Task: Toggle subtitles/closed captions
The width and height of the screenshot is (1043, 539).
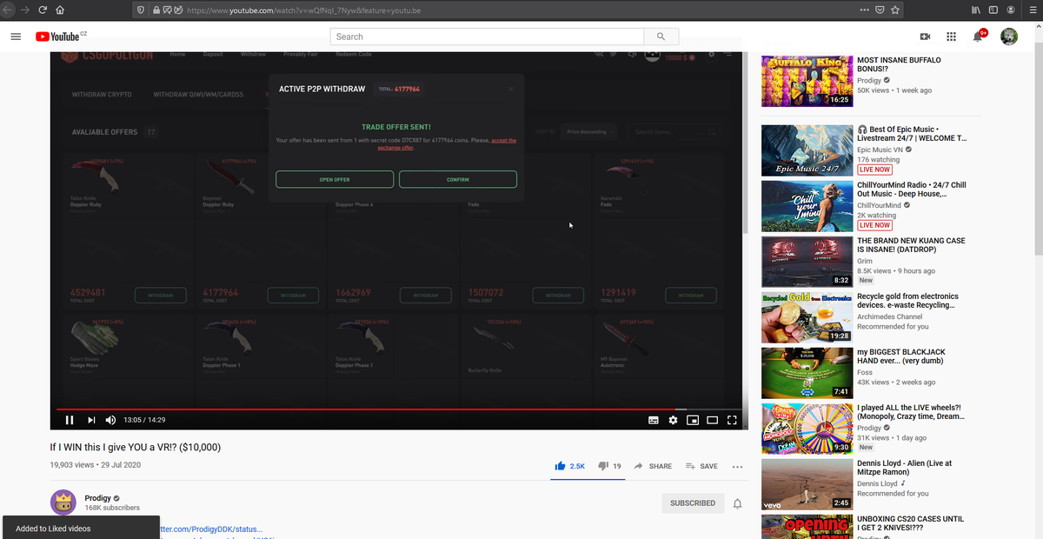Action: pos(654,420)
